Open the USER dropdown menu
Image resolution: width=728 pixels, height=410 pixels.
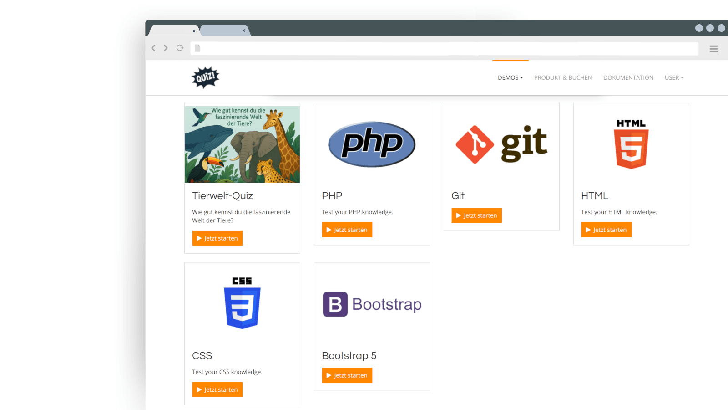coord(674,78)
